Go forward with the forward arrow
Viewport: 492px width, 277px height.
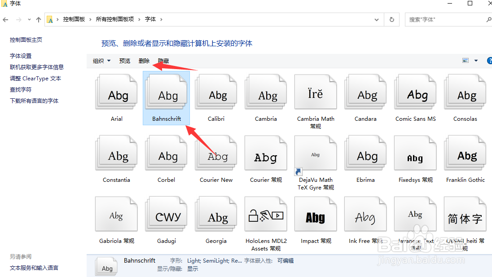coord(19,20)
